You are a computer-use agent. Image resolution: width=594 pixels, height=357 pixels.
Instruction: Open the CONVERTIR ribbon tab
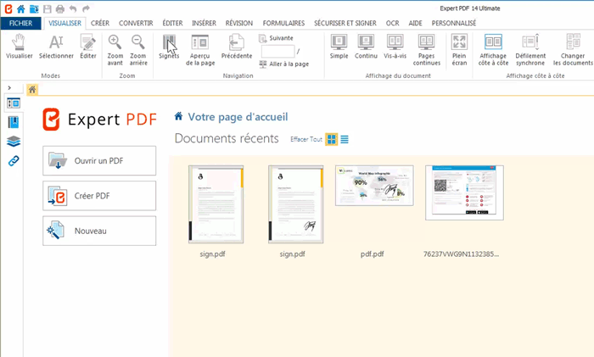pyautogui.click(x=136, y=23)
